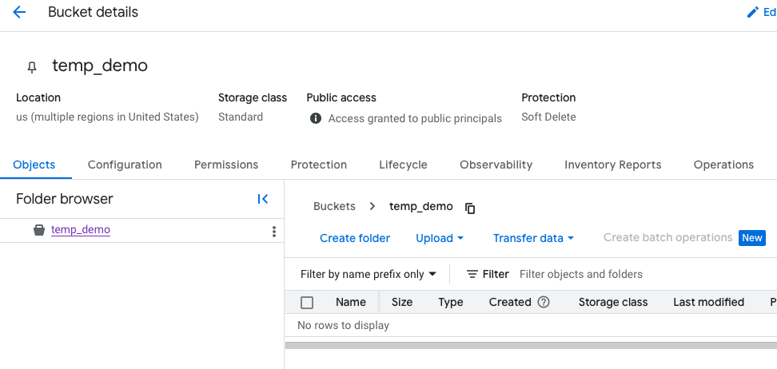The width and height of the screenshot is (777, 369).
Task: Open the Filter by name prefix only dropdown
Action: (369, 274)
